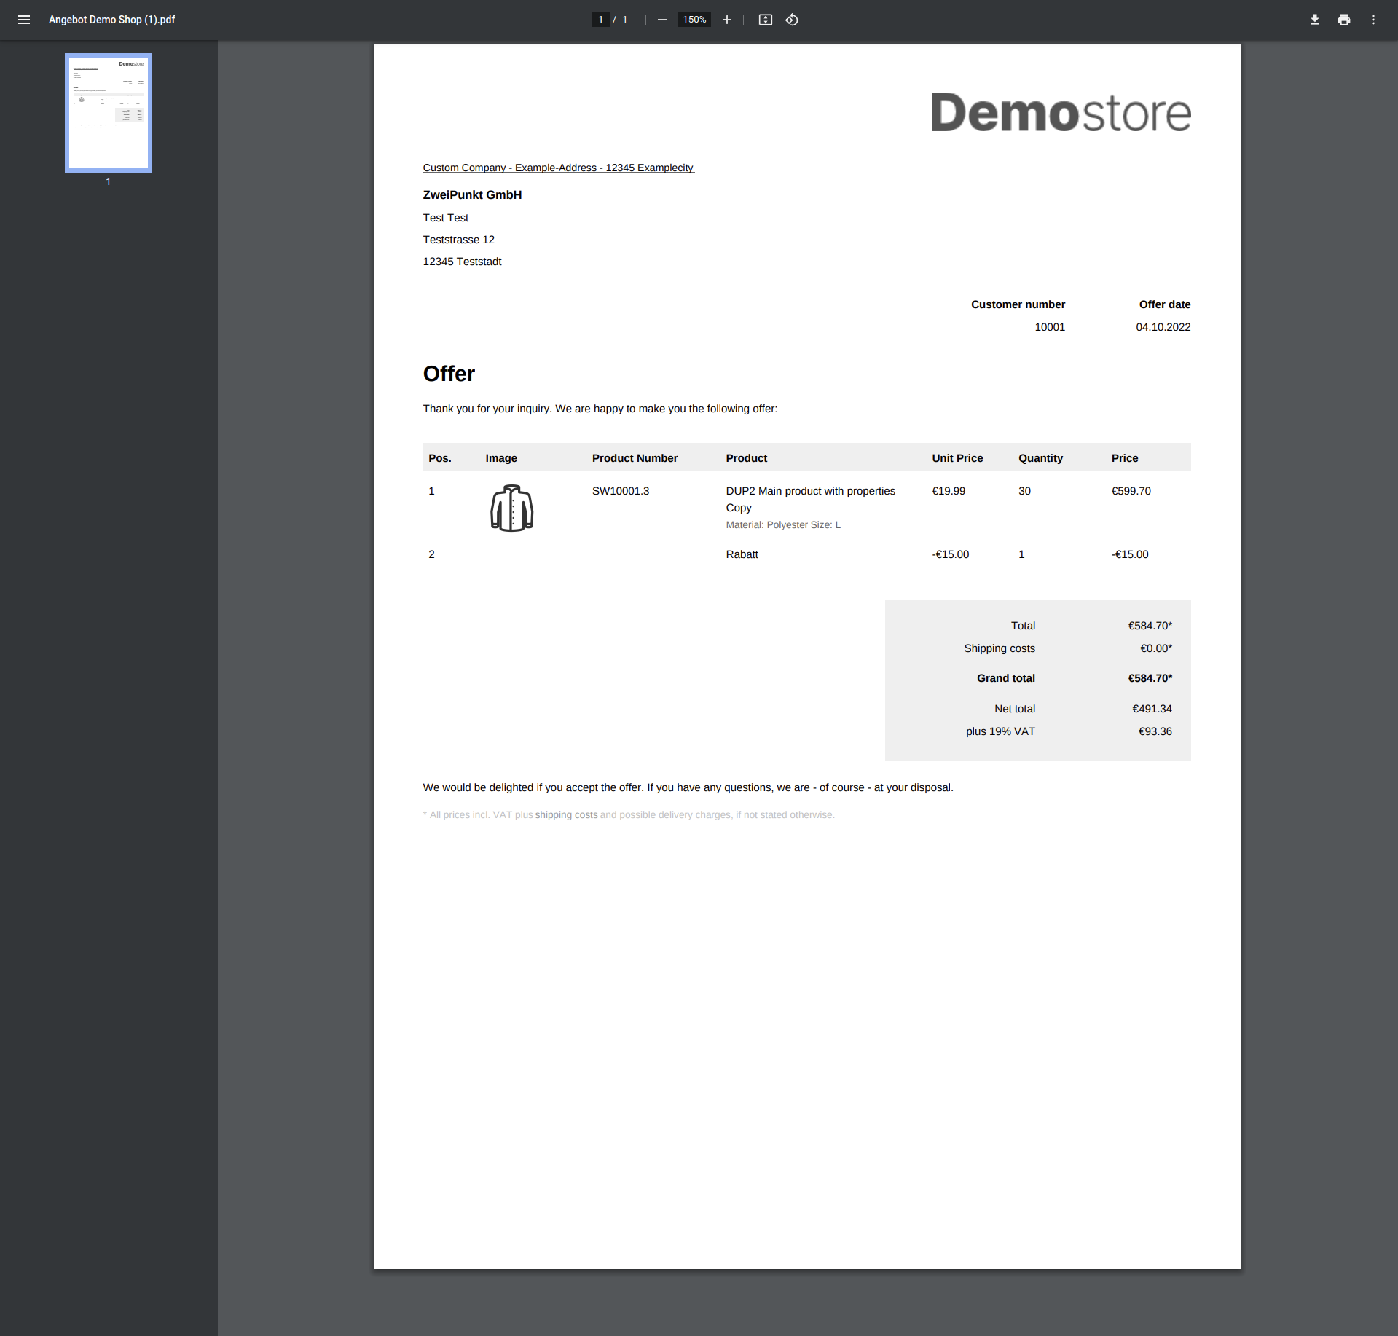Viewport: 1398px width, 1336px height.
Task: Click product number 'SW10001.3'
Action: pyautogui.click(x=621, y=491)
